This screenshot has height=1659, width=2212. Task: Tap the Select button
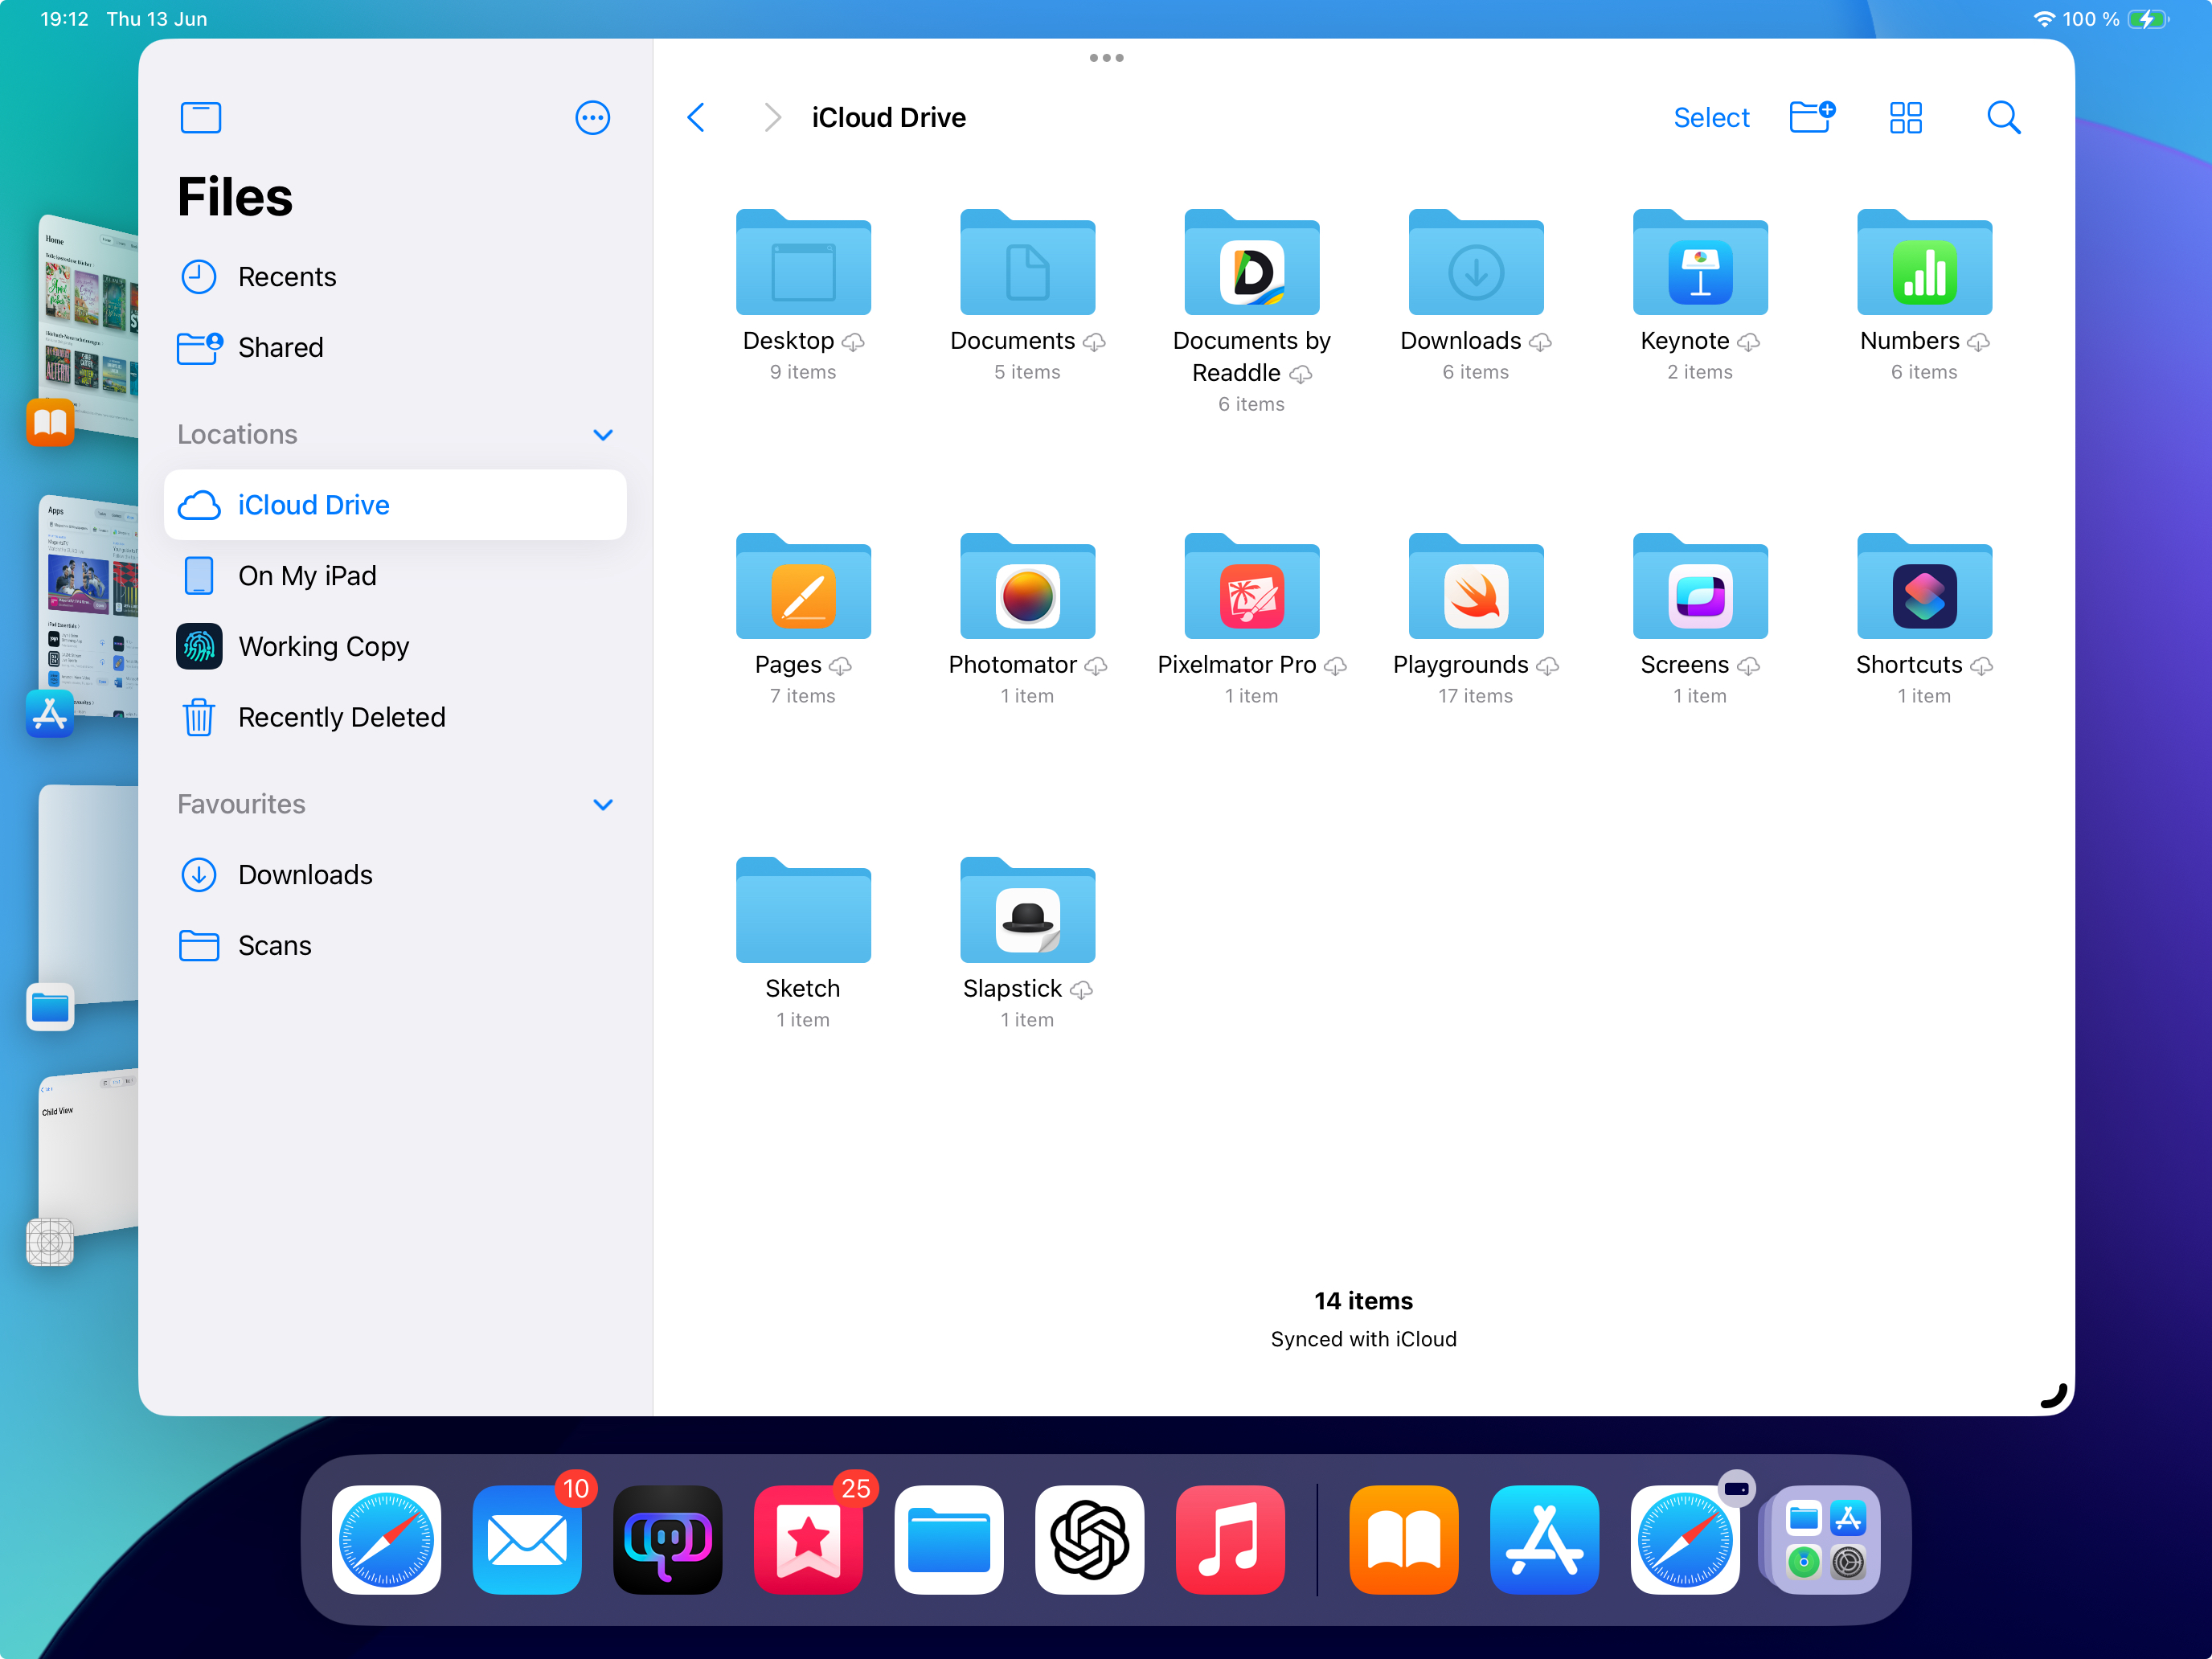(1711, 117)
